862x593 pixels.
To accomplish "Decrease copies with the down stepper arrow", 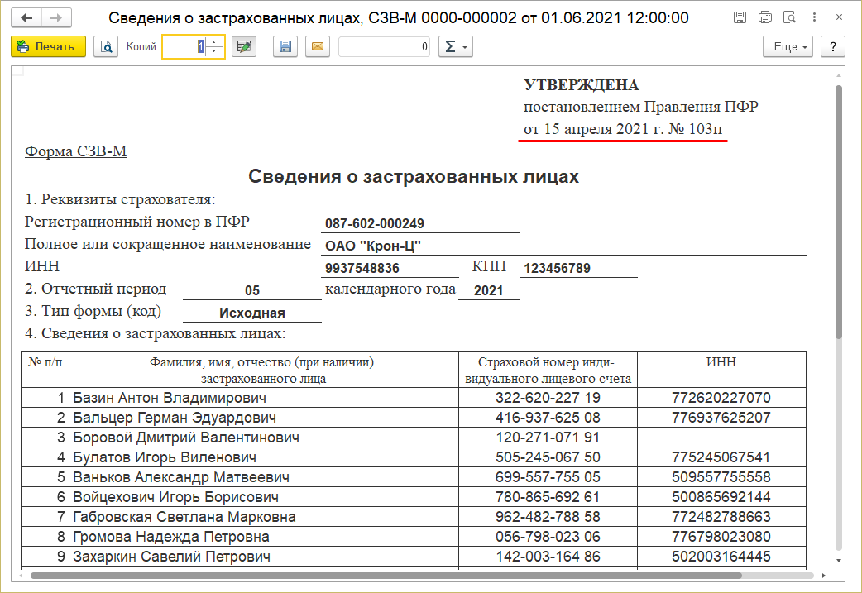I will point(215,51).
